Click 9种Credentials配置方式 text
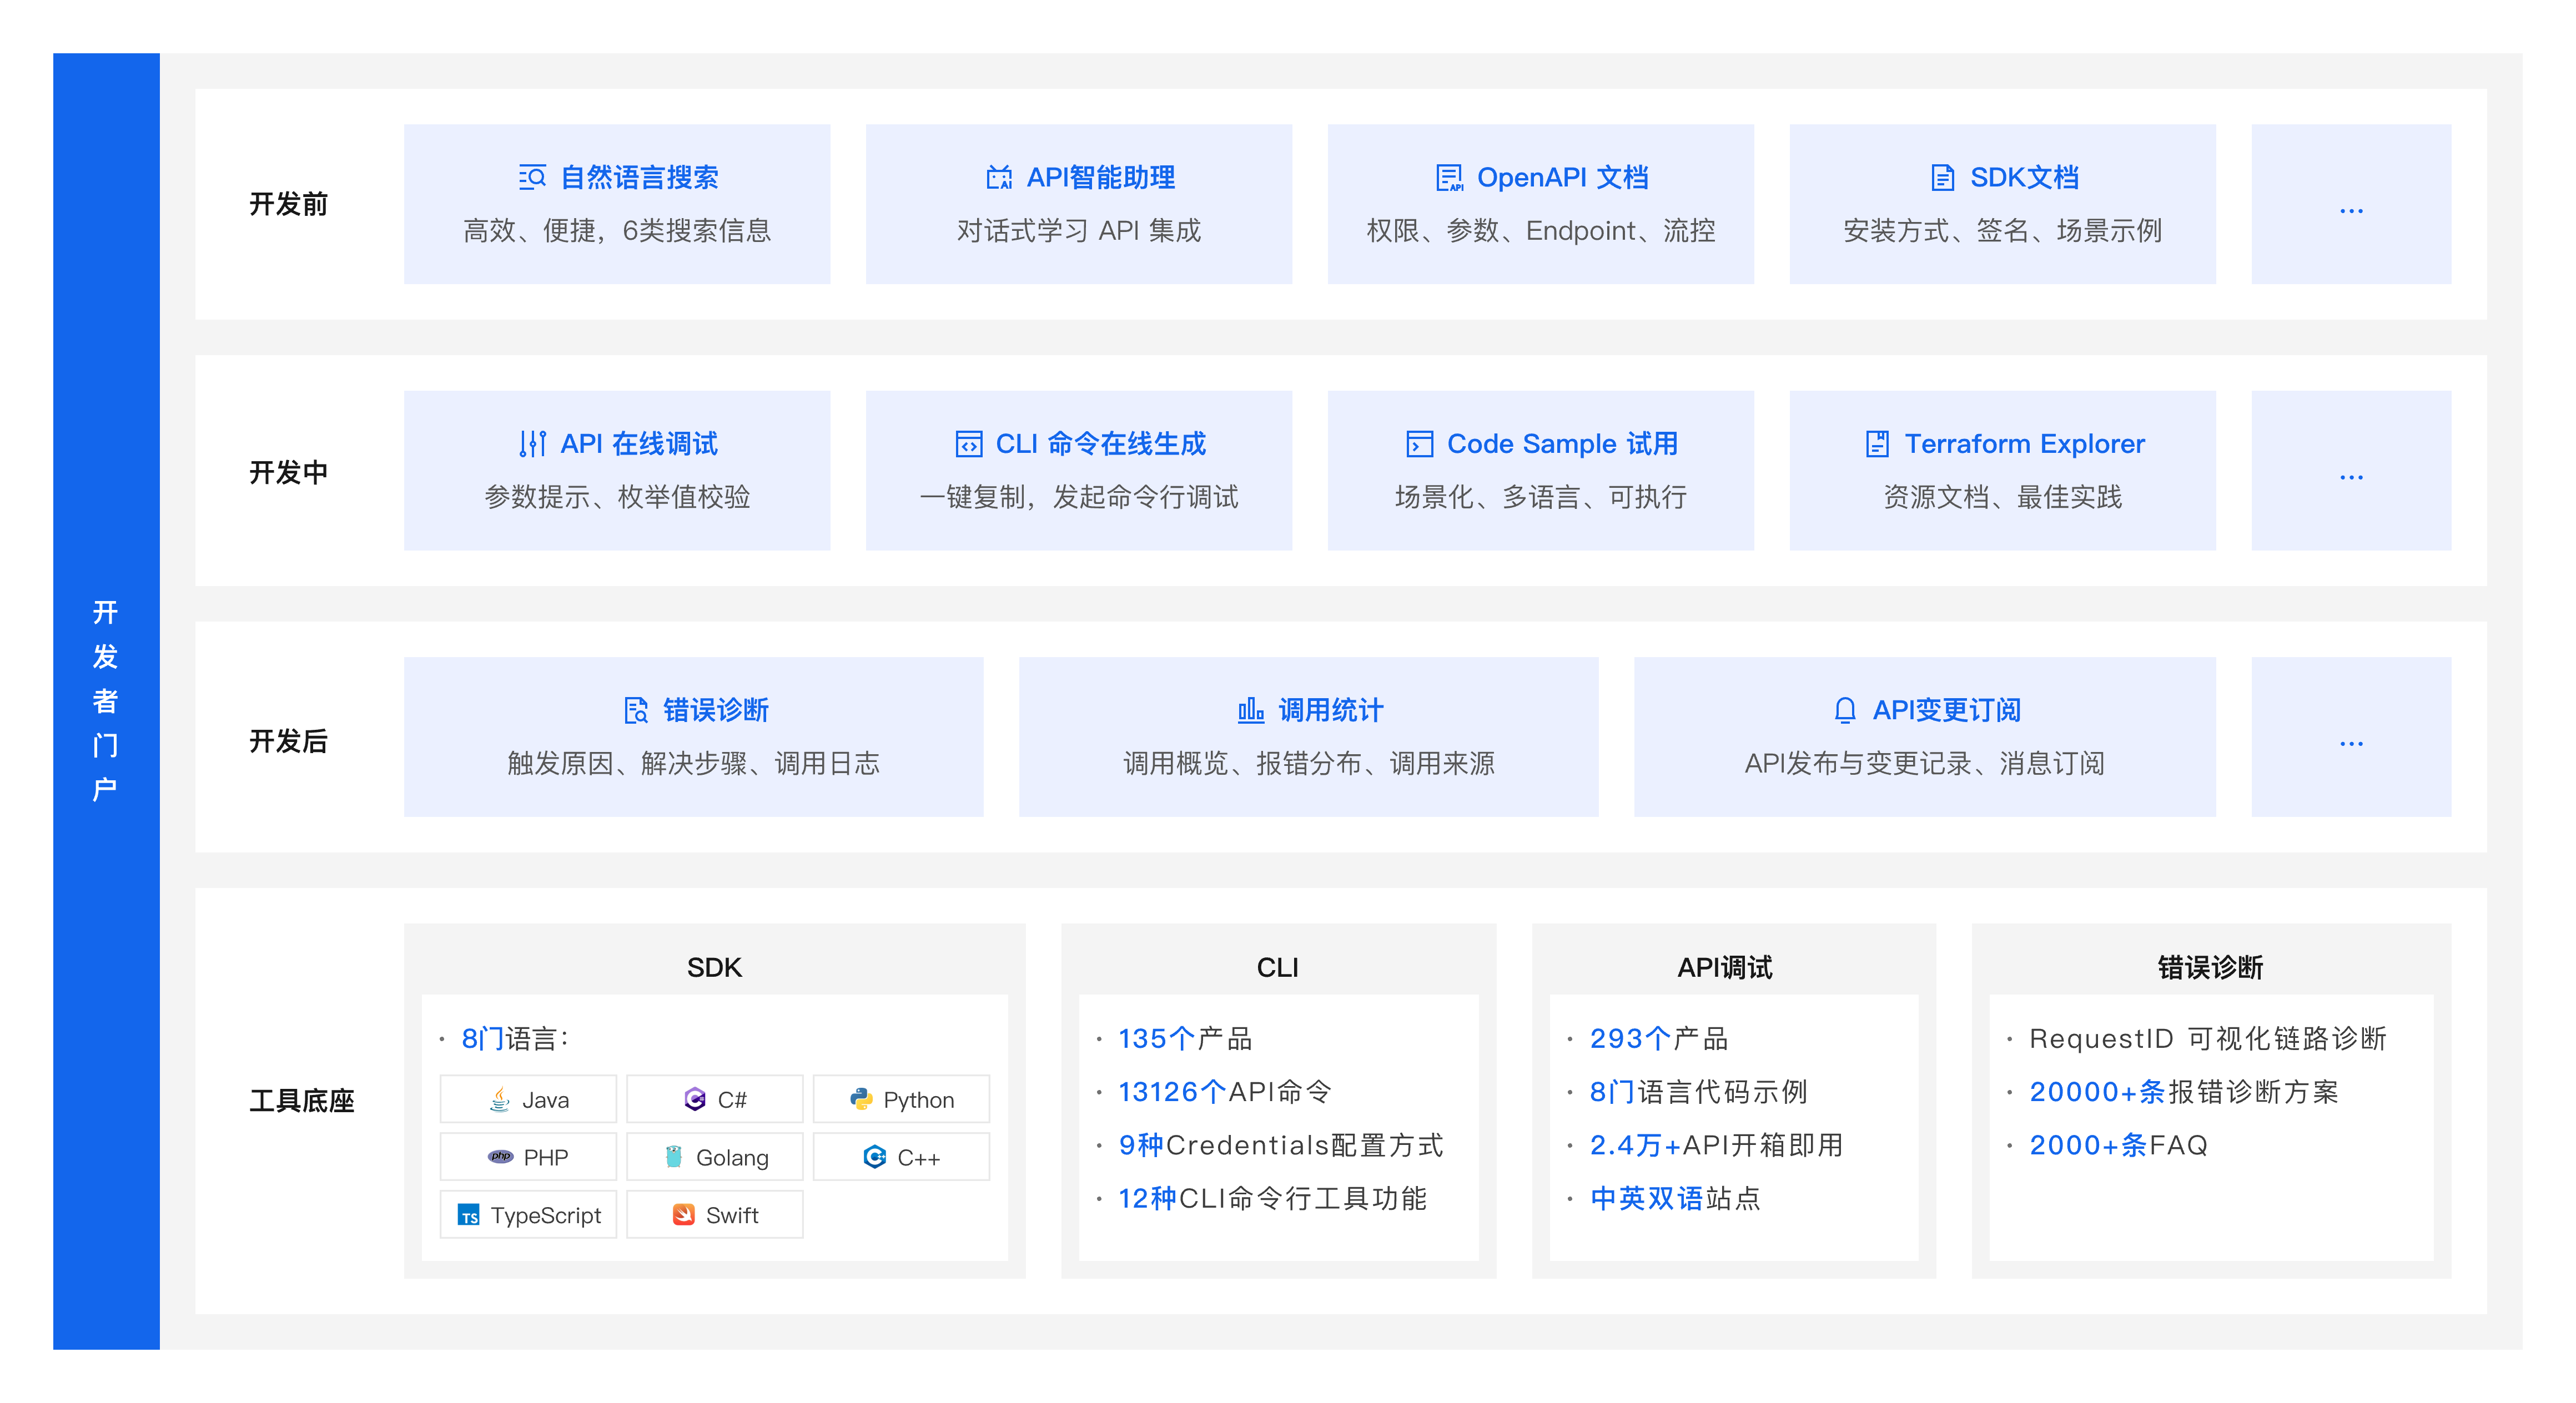Image resolution: width=2576 pixels, height=1403 pixels. click(x=1281, y=1145)
